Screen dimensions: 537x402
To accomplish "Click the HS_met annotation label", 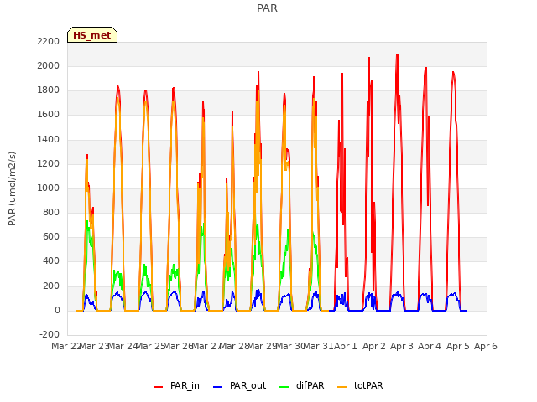I will point(92,35).
